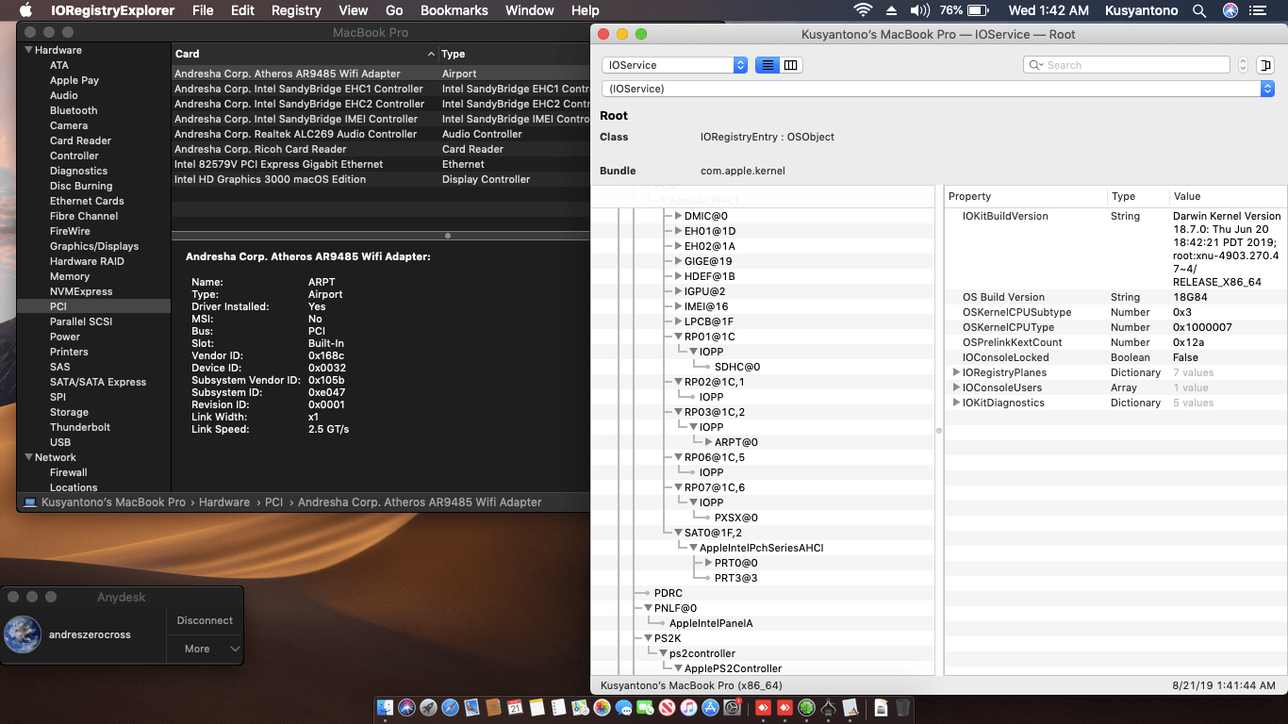Click Disconnect in Anydesk window
Screen dimensions: 1288x724
(205, 620)
